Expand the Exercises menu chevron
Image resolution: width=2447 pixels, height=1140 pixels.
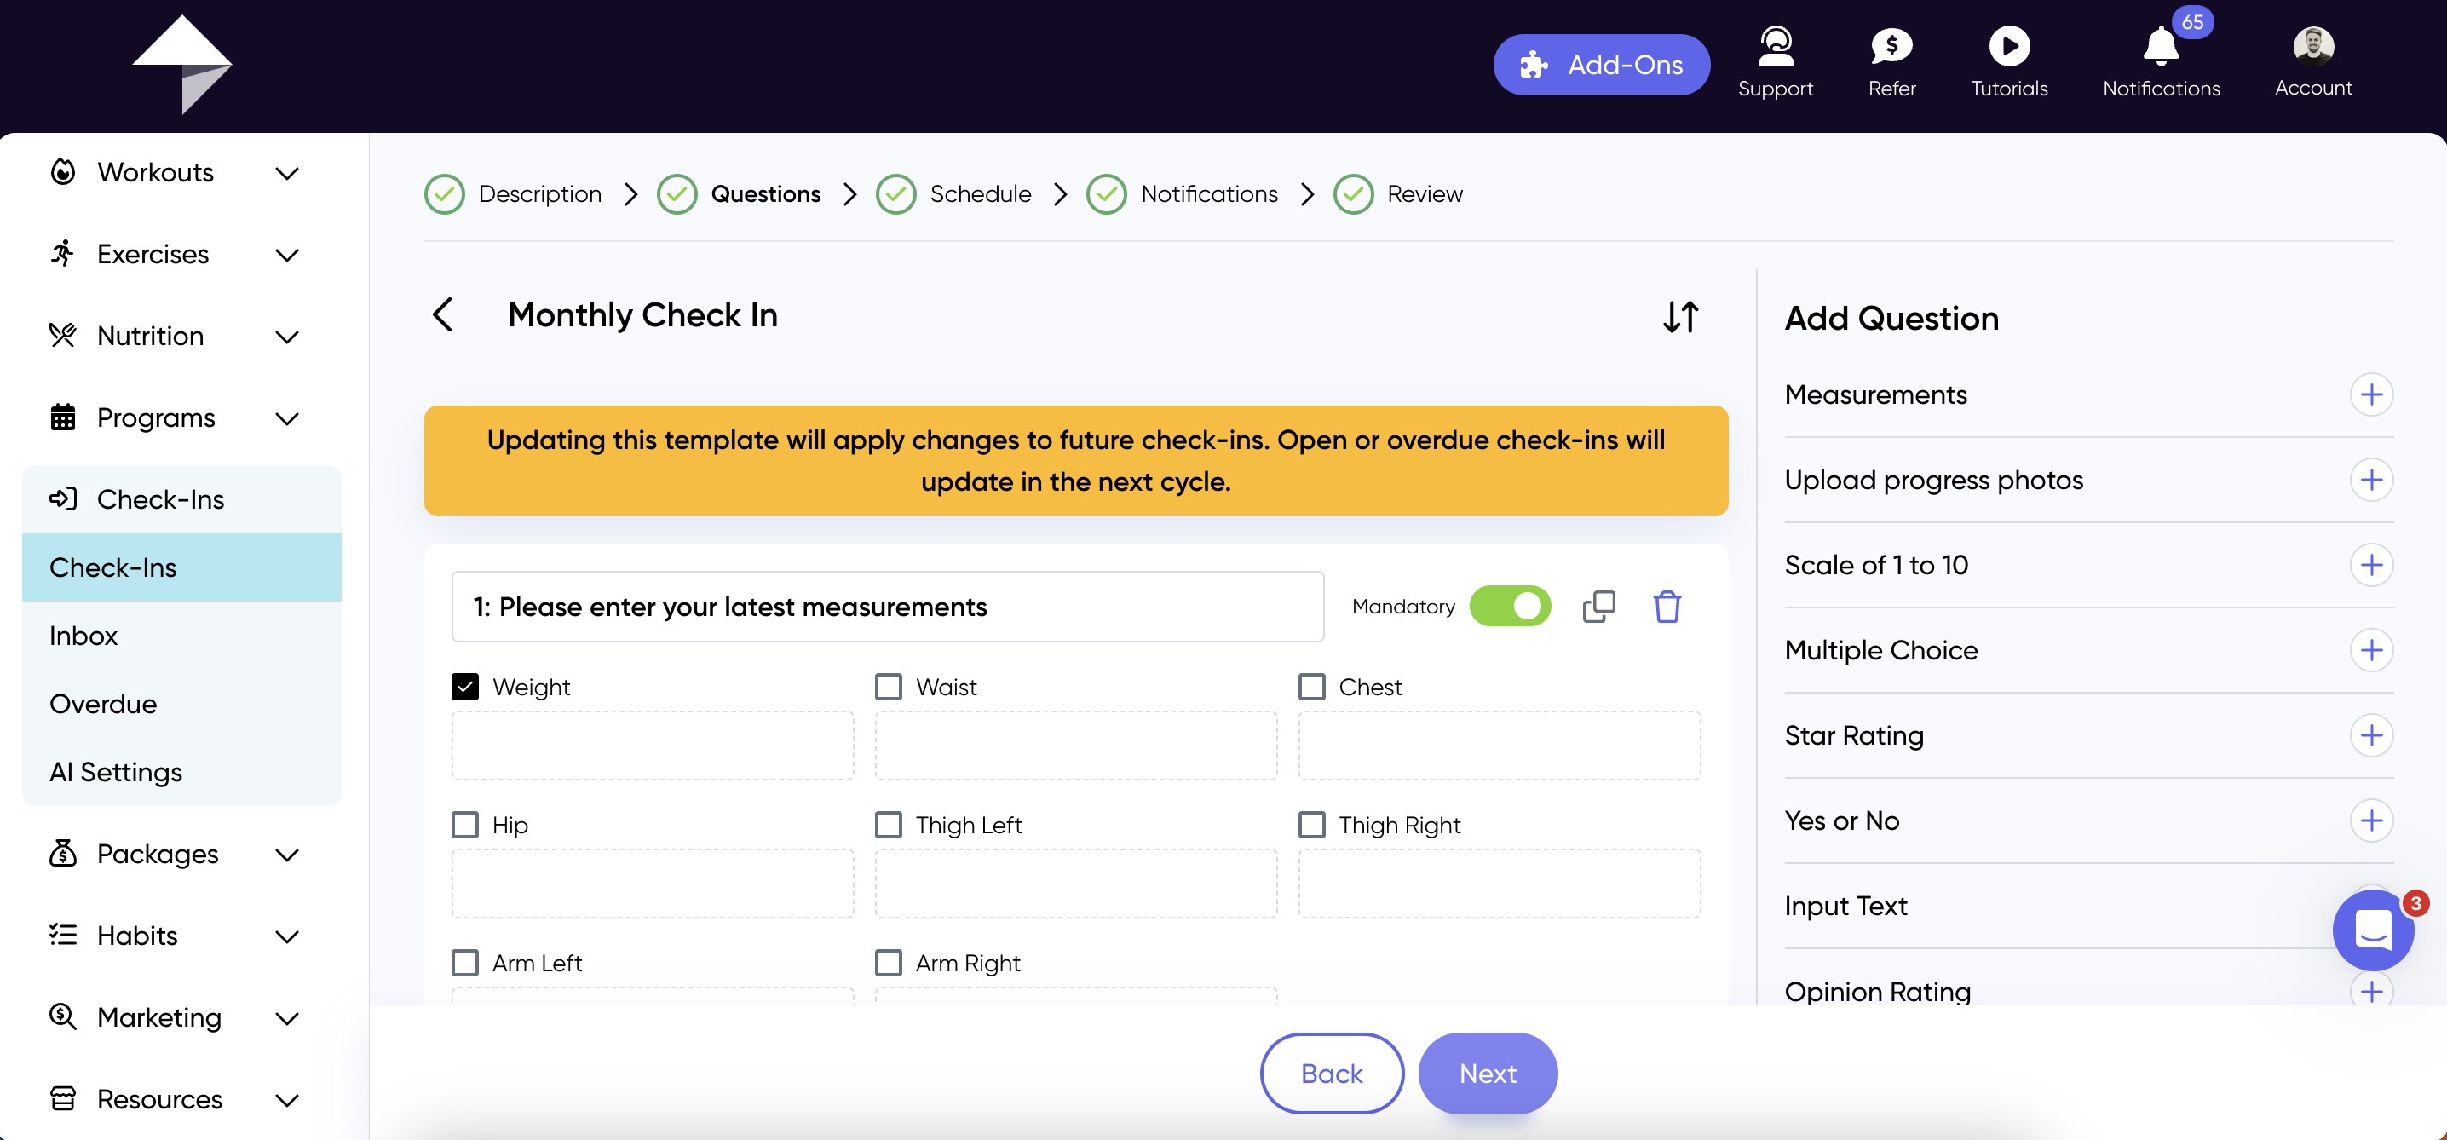pyautogui.click(x=287, y=255)
